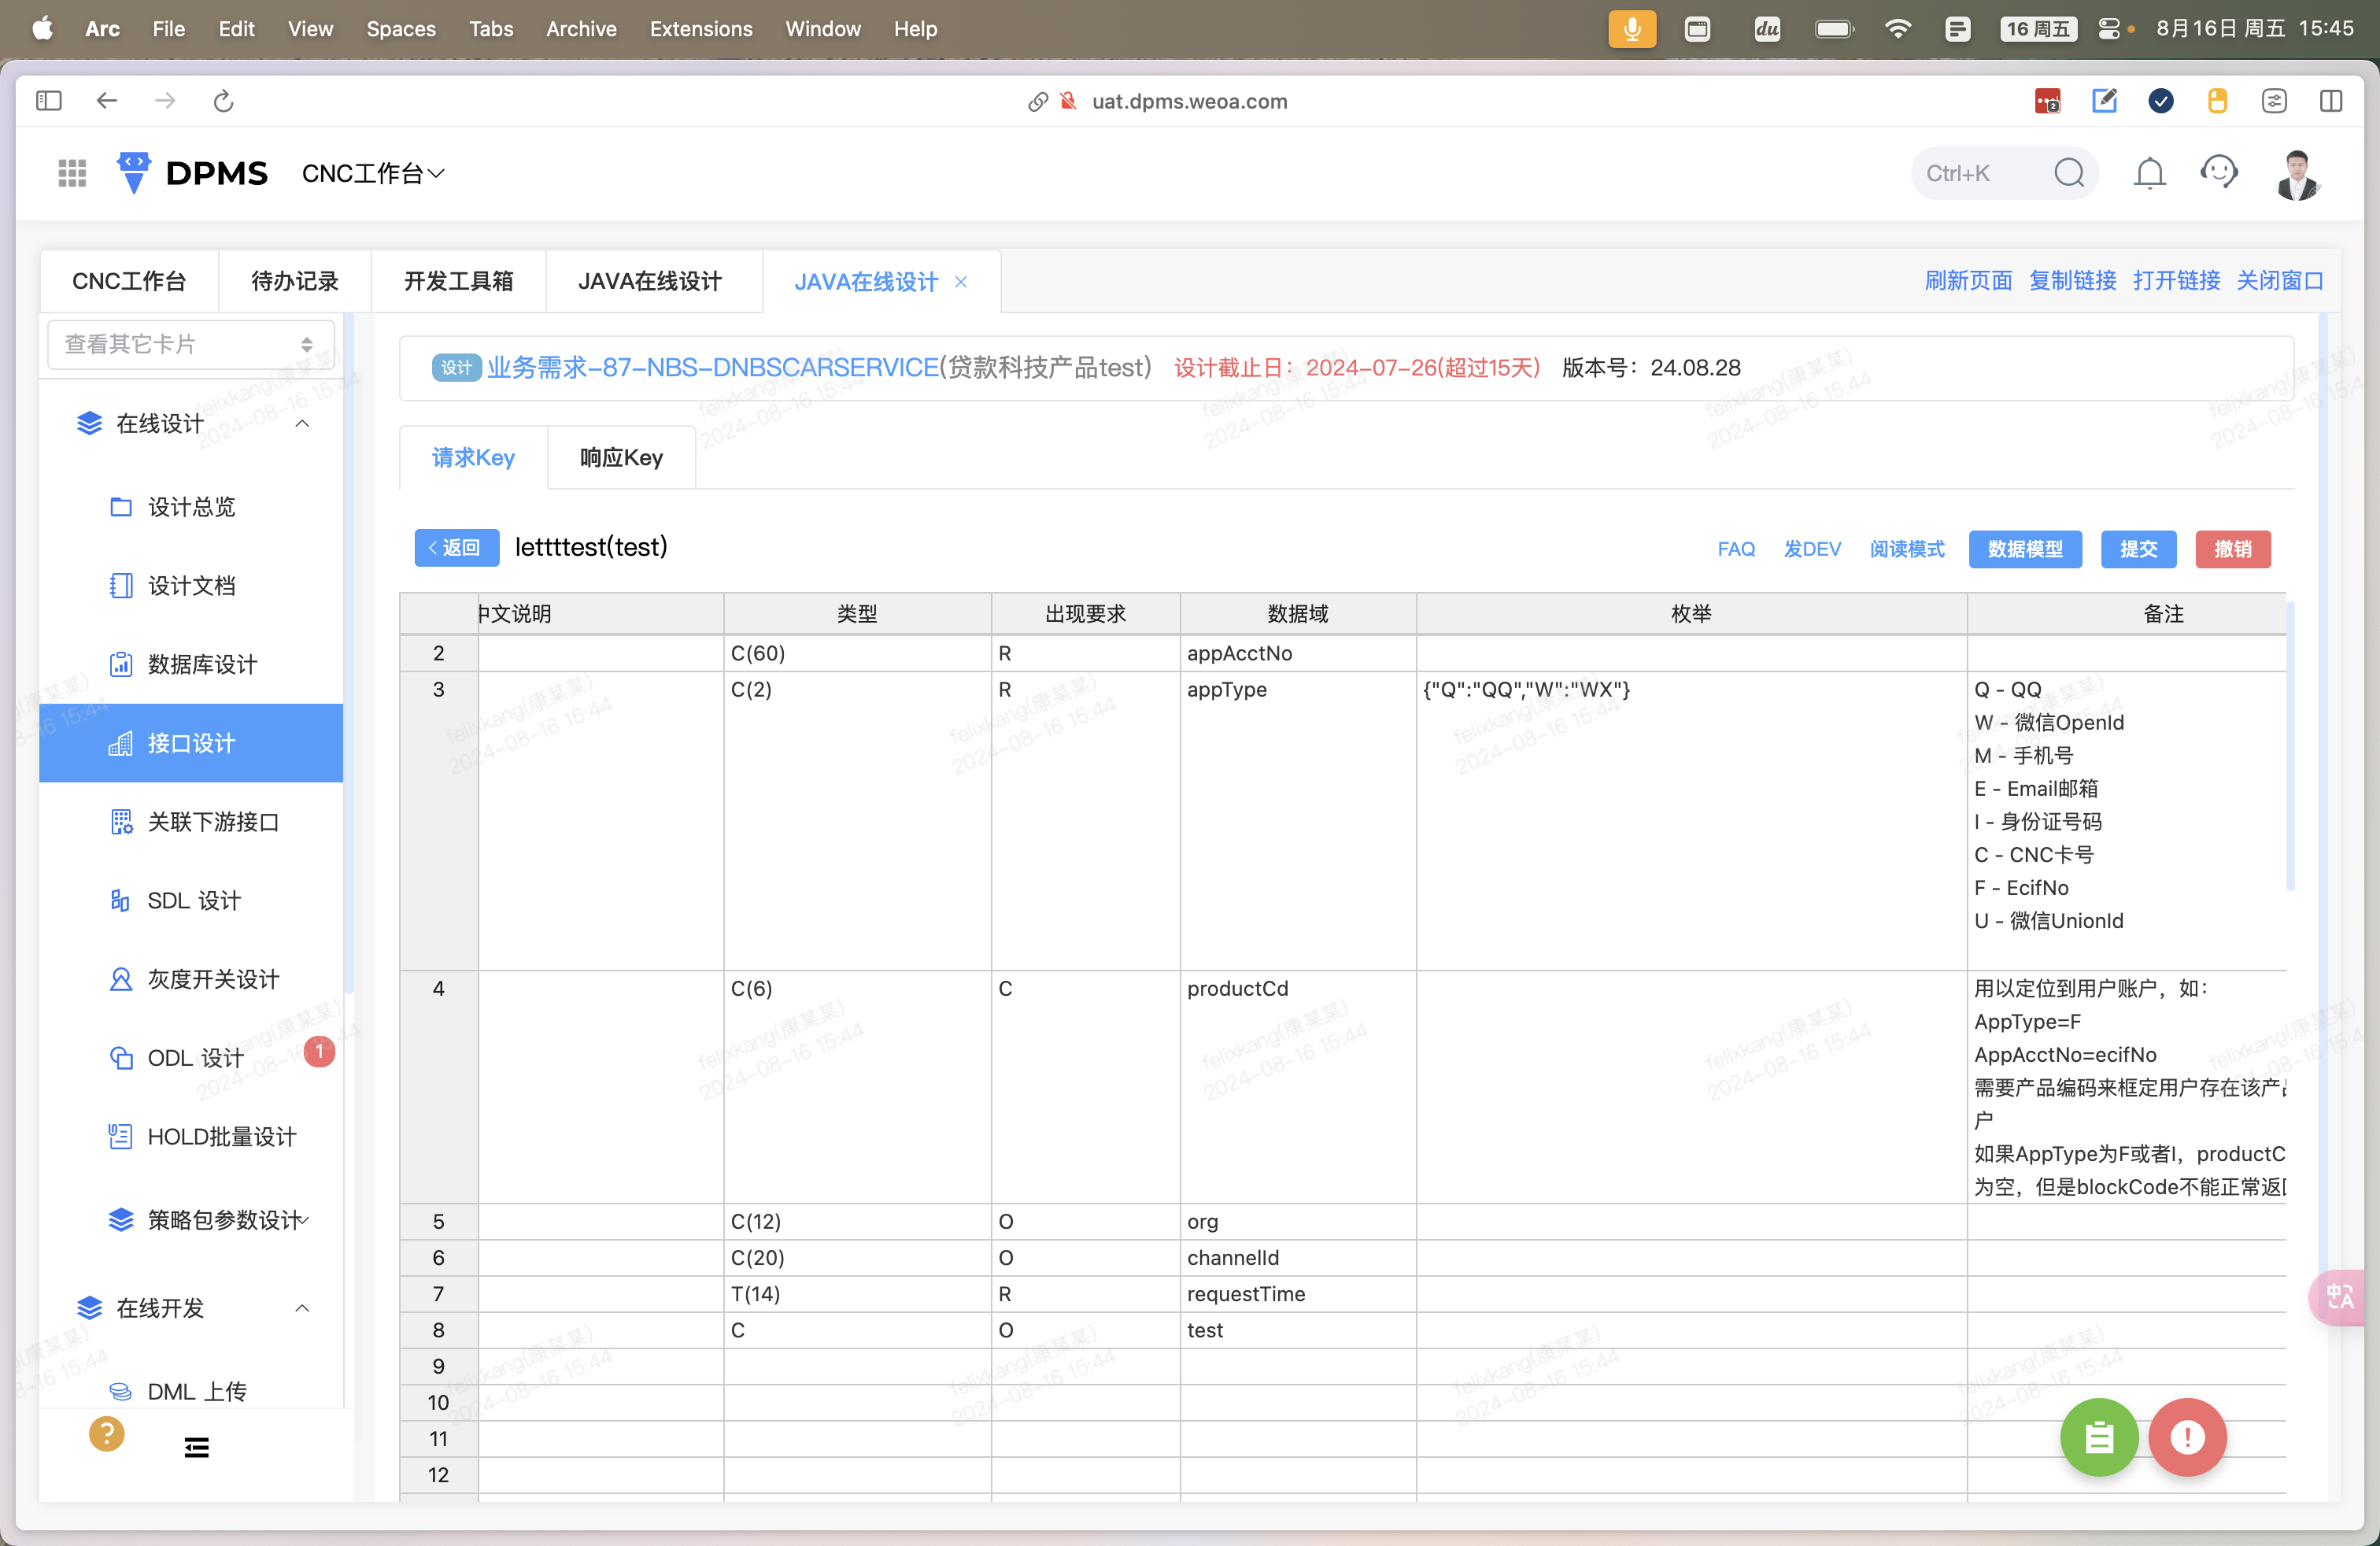Viewport: 2380px width, 1546px height.
Task: Toggle the Arc sidebar panel icon
Action: point(48,101)
